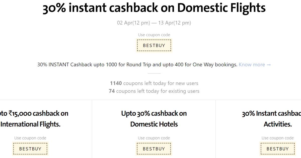Copy the BESTBUY code under Activities offer

[x=278, y=149]
